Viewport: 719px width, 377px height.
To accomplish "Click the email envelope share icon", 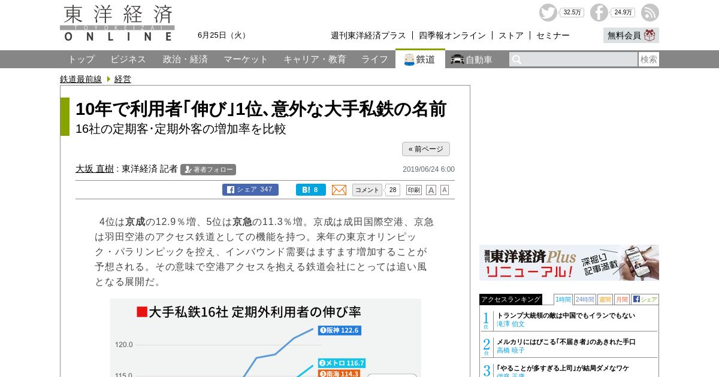I will click(x=339, y=190).
